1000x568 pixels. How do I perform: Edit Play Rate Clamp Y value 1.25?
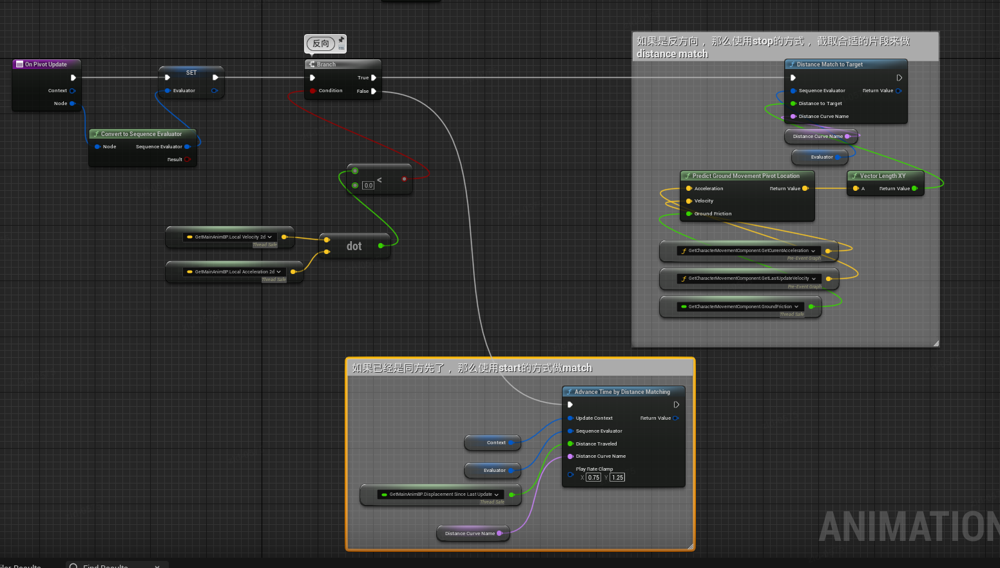(617, 478)
